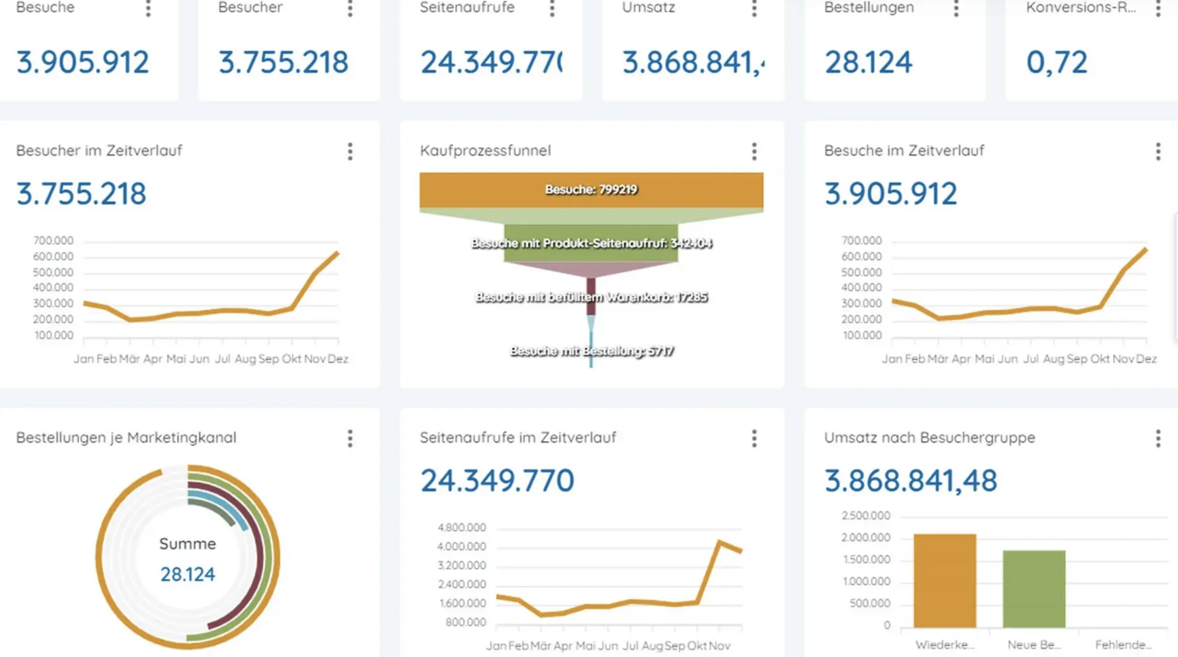Open the Besucher card three-dot menu
The height and width of the screenshot is (657, 1178).
[x=350, y=8]
